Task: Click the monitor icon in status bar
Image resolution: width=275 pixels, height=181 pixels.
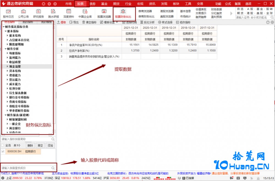Action: (245, 178)
